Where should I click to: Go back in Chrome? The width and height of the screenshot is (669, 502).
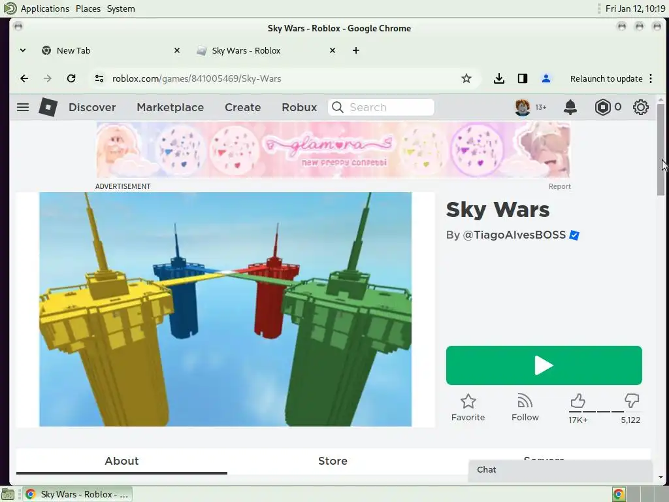coord(24,78)
